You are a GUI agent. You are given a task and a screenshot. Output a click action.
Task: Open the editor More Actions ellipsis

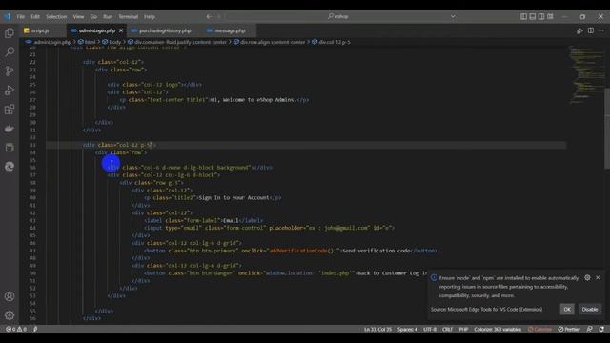601,30
